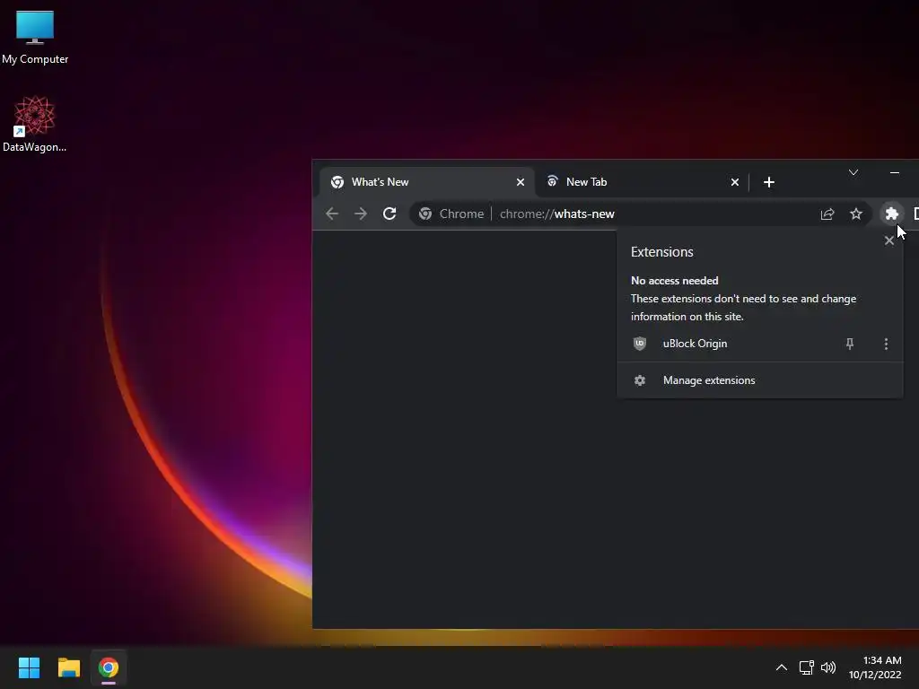Click the 'Extensions' popup title
The width and height of the screenshot is (919, 689).
pyautogui.click(x=661, y=252)
